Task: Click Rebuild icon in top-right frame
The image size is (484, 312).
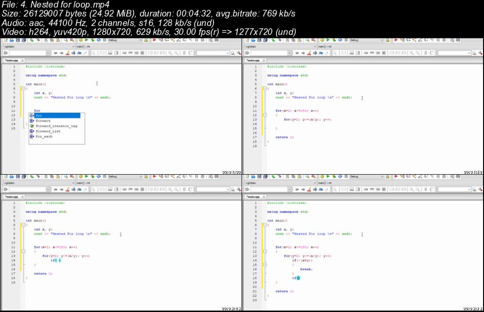Action: pos(340,40)
